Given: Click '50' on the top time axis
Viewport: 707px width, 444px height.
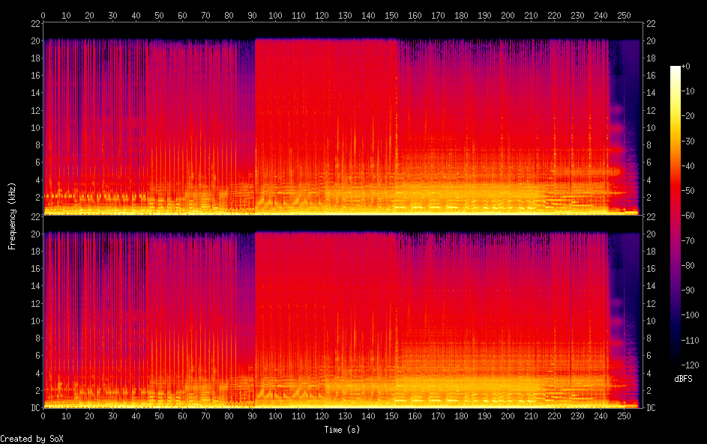Looking at the screenshot, I should tap(159, 15).
